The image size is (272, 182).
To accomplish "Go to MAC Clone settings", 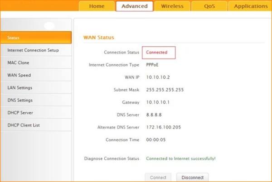I will point(36,62).
